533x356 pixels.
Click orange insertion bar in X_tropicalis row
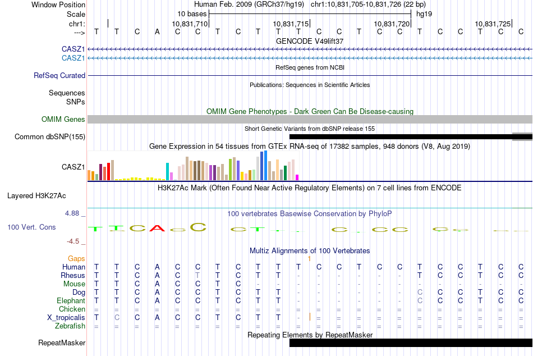(310, 317)
